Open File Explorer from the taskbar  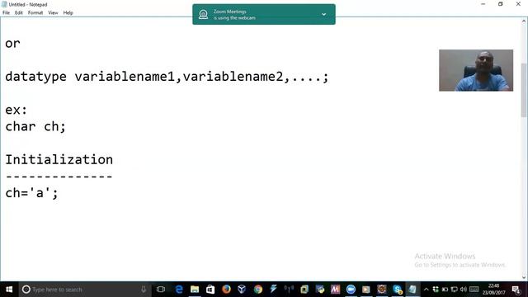click(195, 290)
